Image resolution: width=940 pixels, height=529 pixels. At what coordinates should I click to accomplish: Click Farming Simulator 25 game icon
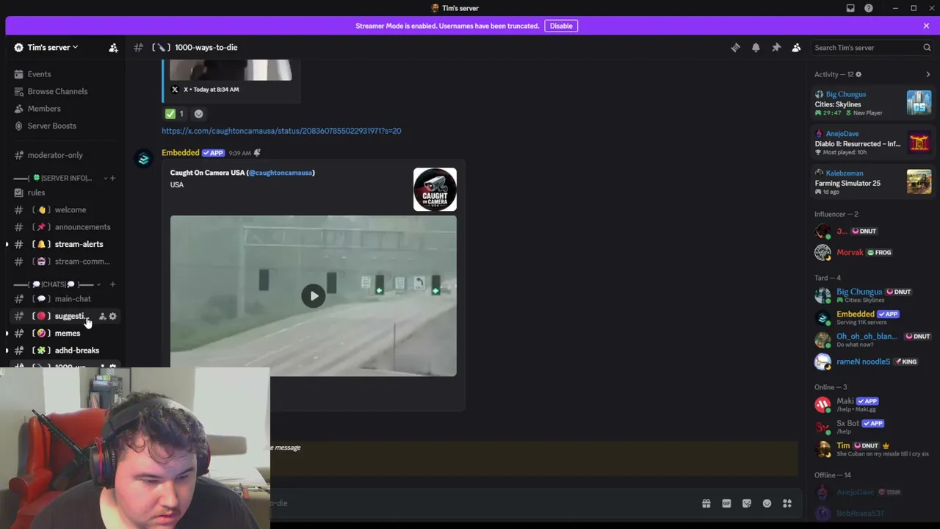(x=919, y=181)
